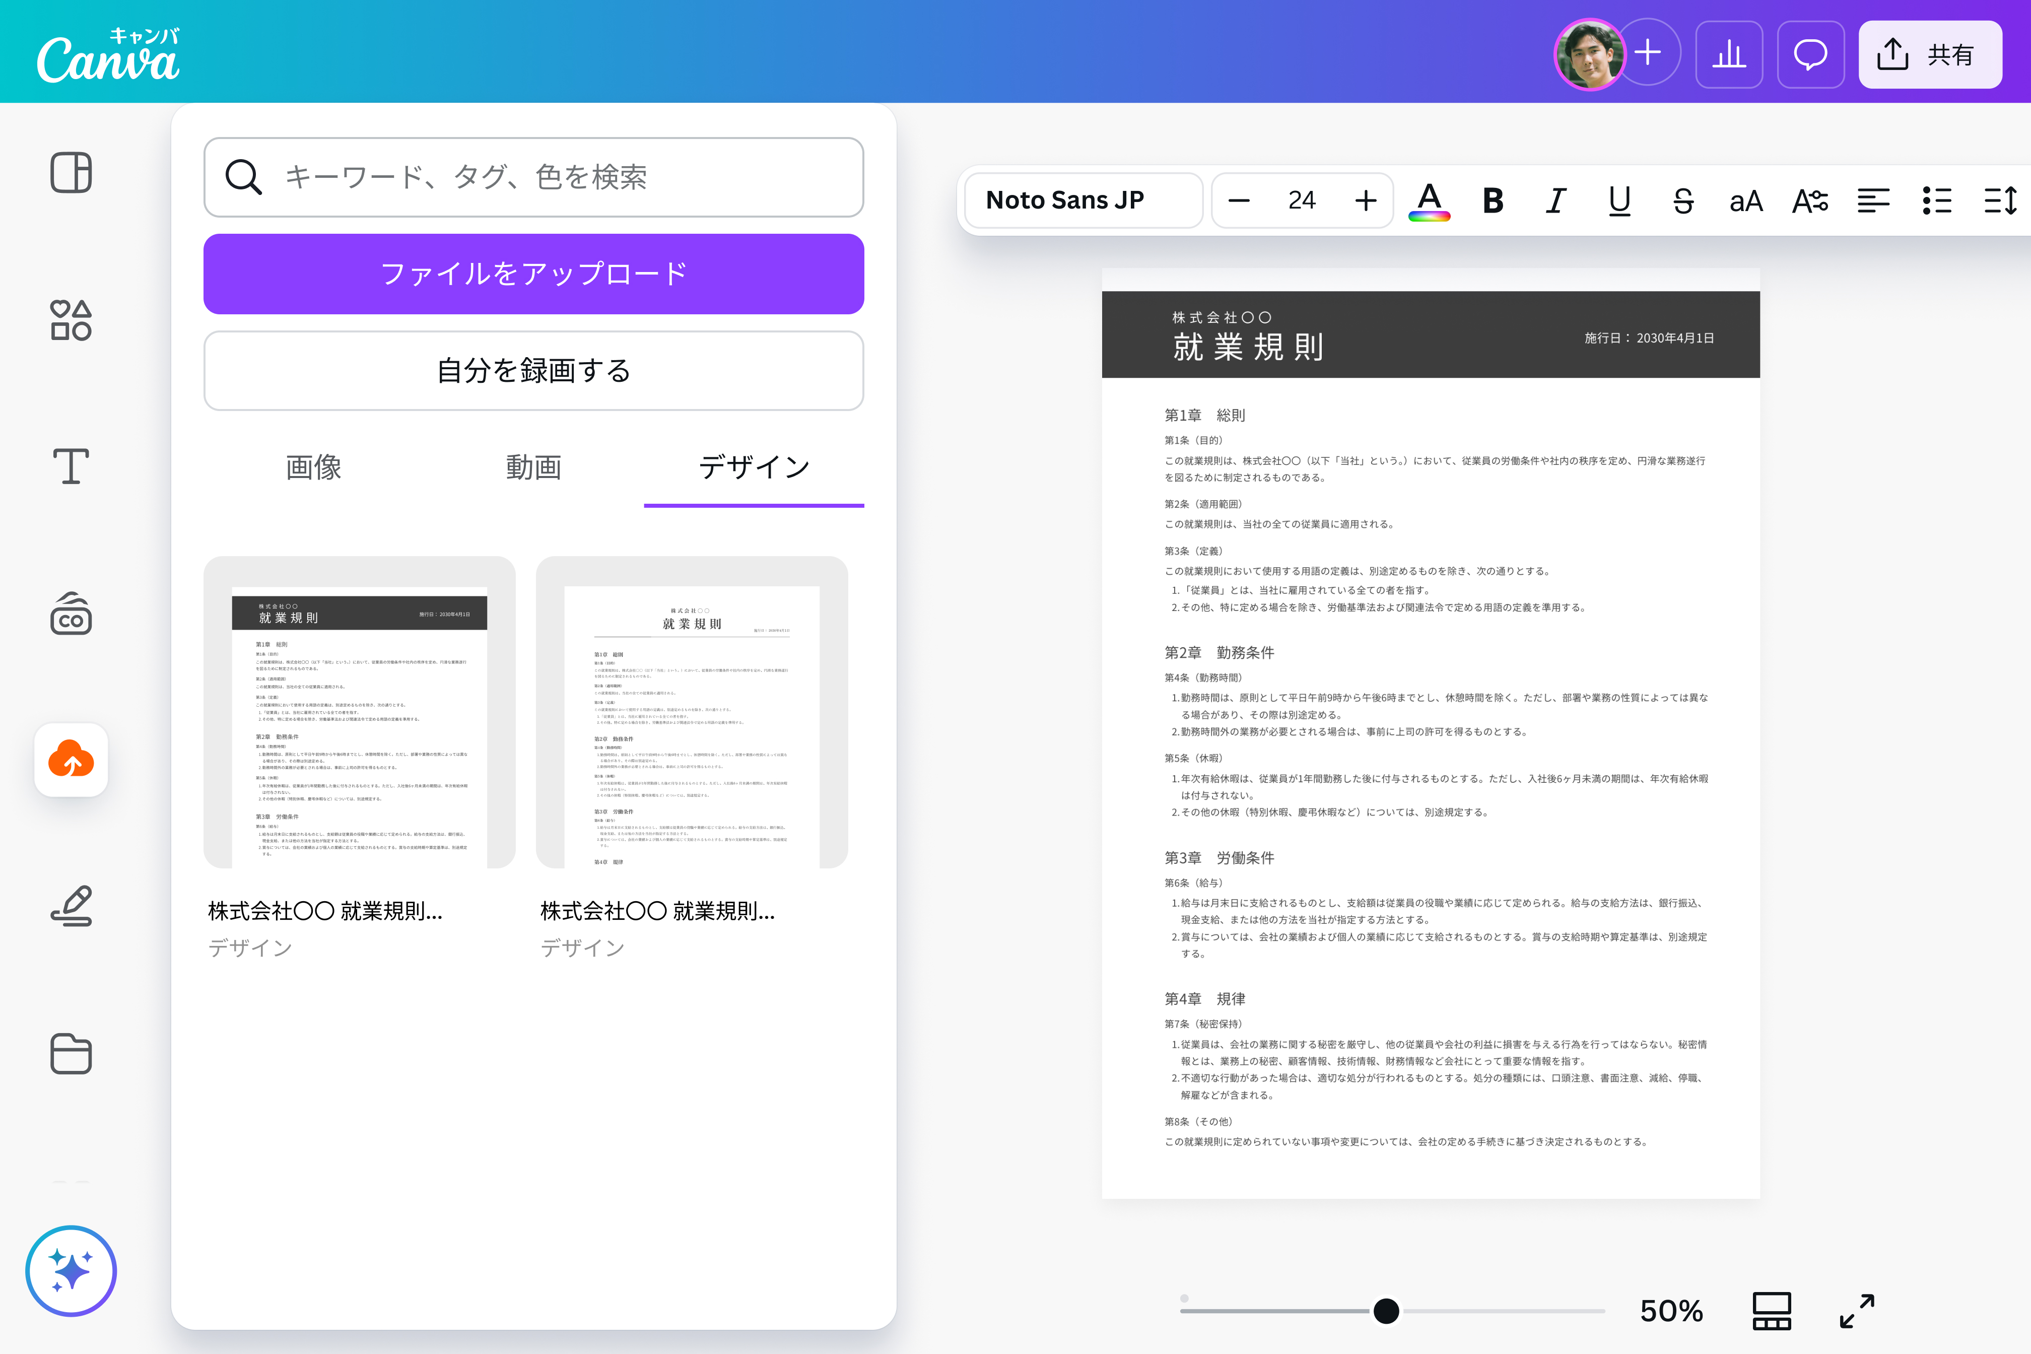Open the dark-header 就業規則 design thumbnail
This screenshot has width=2031, height=1354.
point(359,712)
